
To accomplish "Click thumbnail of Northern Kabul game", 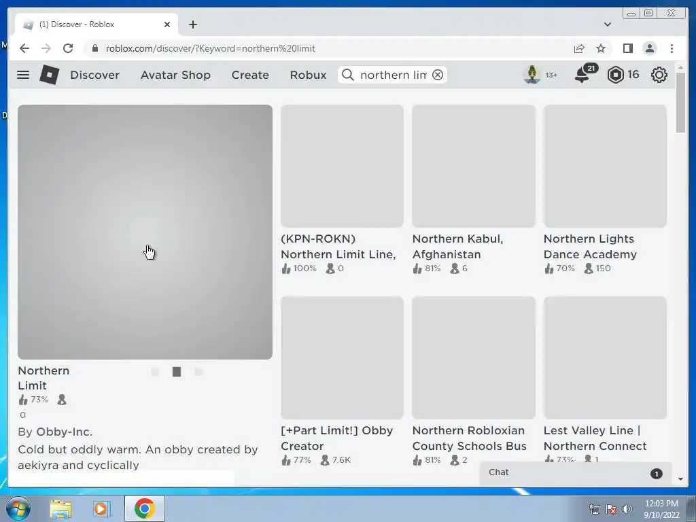I will coord(474,166).
